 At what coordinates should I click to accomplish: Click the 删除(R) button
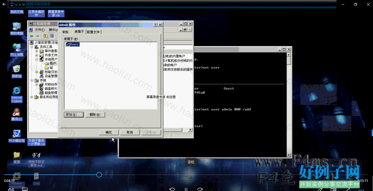pos(95,115)
